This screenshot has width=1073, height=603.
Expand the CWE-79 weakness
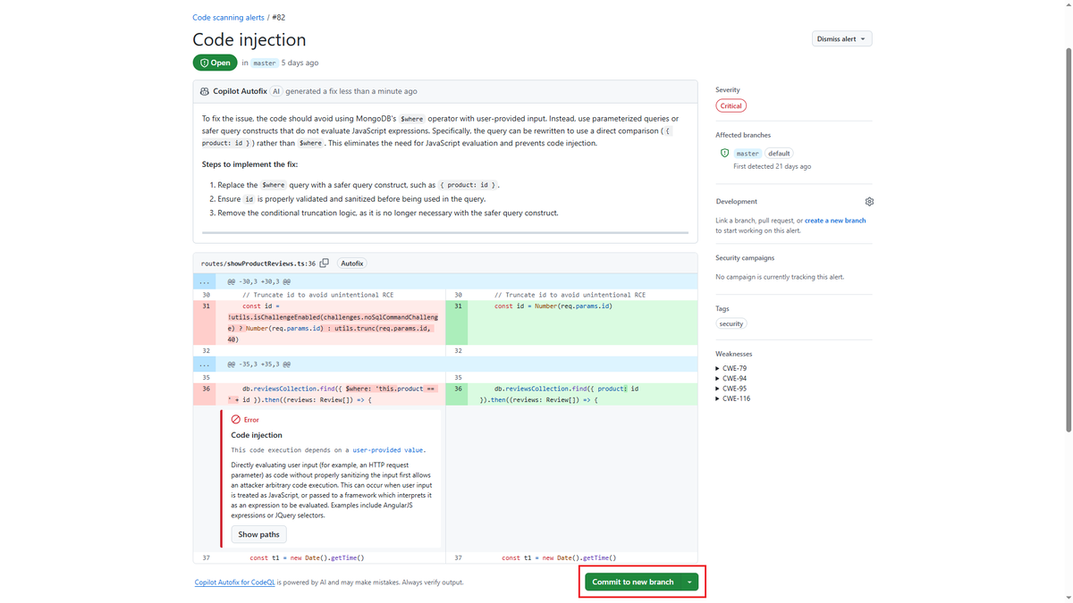click(x=731, y=368)
